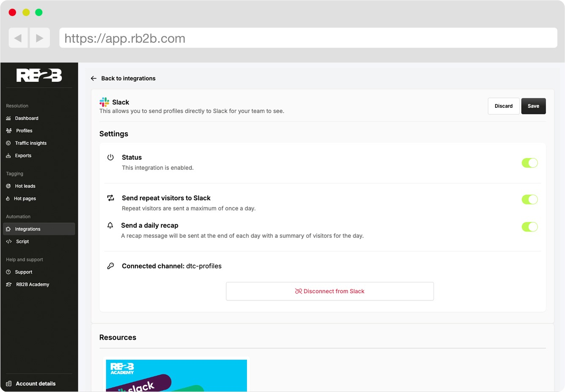Select the Integrations menu item
The height and width of the screenshot is (392, 565).
(39, 229)
